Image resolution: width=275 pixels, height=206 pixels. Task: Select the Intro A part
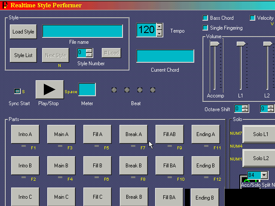[x=25, y=134]
